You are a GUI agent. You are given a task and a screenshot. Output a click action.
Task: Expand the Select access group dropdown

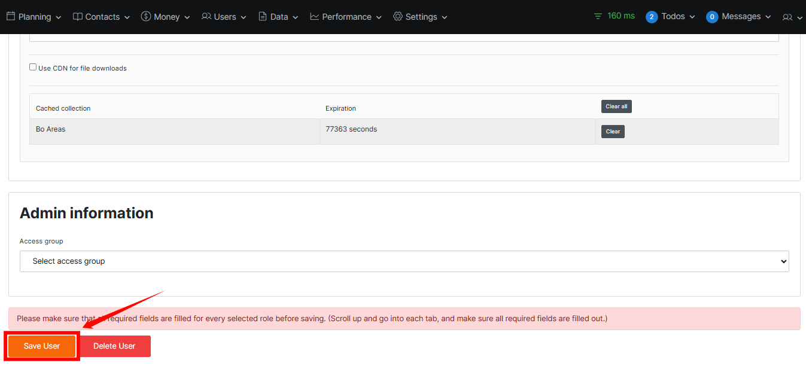coord(404,261)
